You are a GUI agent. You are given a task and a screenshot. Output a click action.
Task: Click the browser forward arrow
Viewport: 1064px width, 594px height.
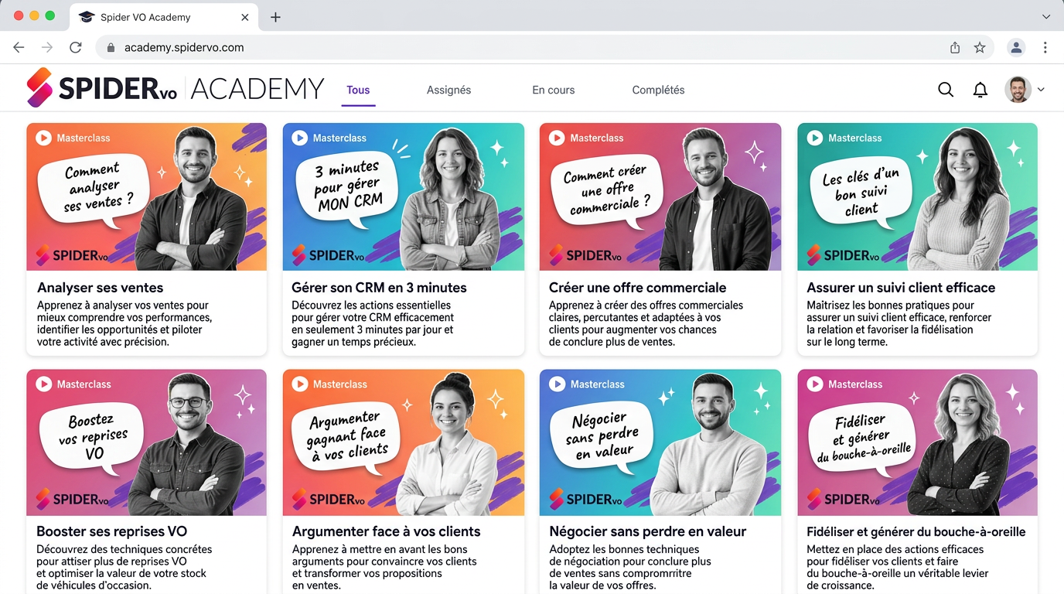point(47,47)
